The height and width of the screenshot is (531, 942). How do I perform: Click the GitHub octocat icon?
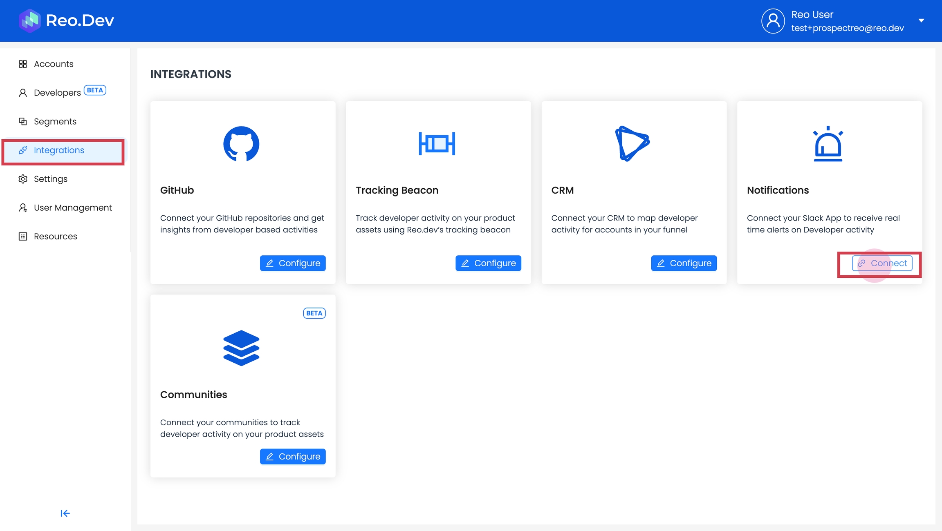pos(241,144)
